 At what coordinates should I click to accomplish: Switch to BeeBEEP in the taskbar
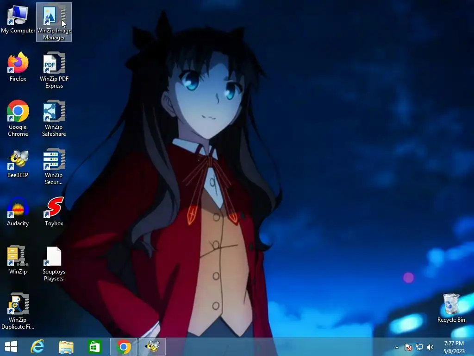[x=152, y=347]
